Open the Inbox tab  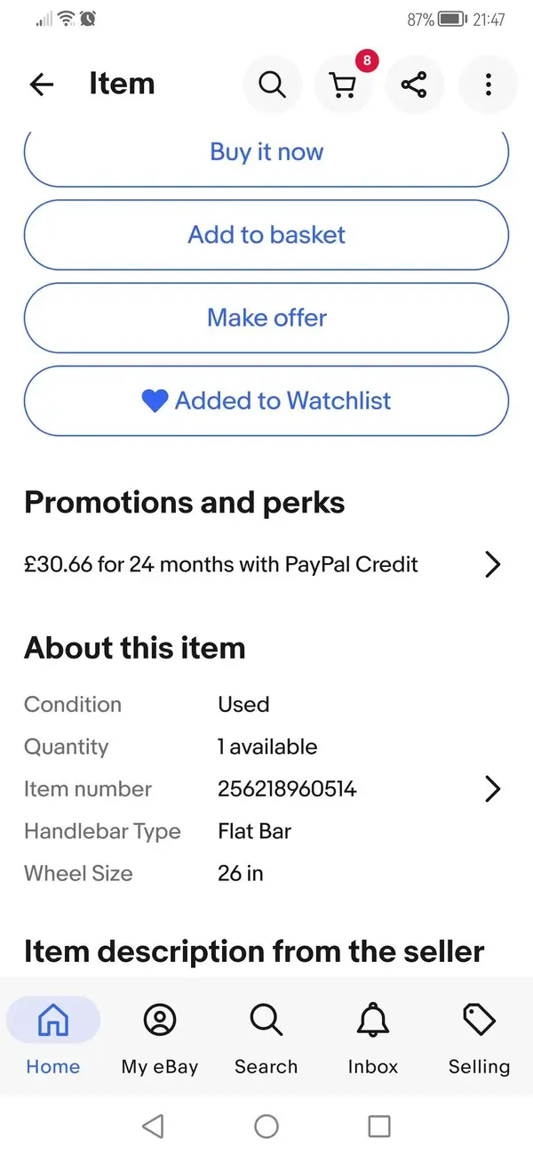coord(373,1037)
